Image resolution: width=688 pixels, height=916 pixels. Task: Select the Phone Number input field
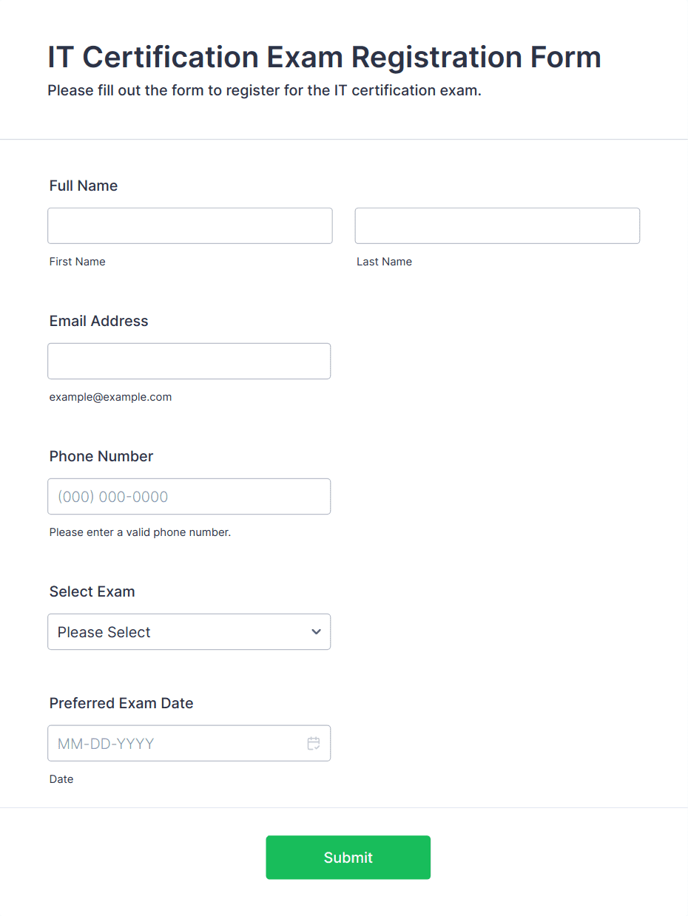(189, 496)
